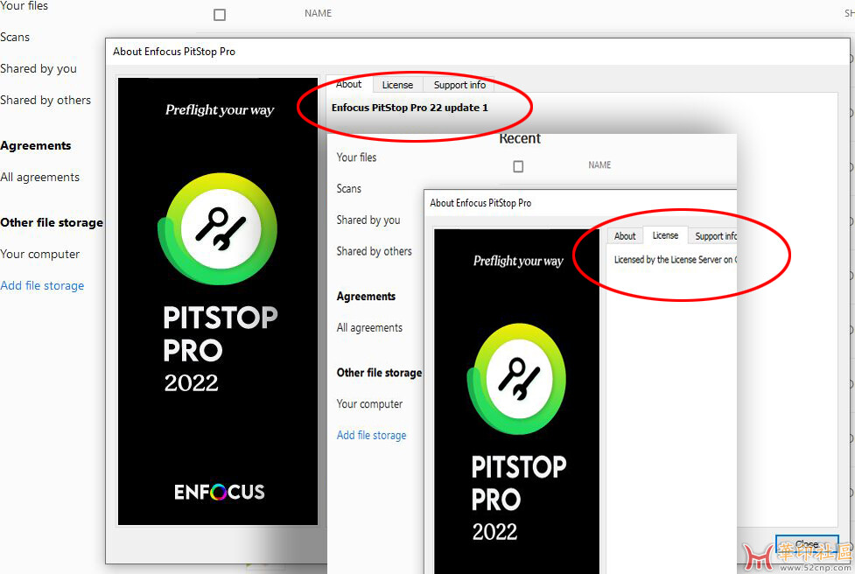Viewport: 855px width, 574px height.
Task: Click the PitStop wrench logo in inset banner
Action: point(518,378)
